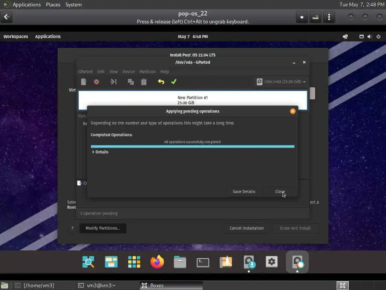This screenshot has width=386, height=290.
Task: Open Settings gear icon in the dock
Action: [271, 262]
